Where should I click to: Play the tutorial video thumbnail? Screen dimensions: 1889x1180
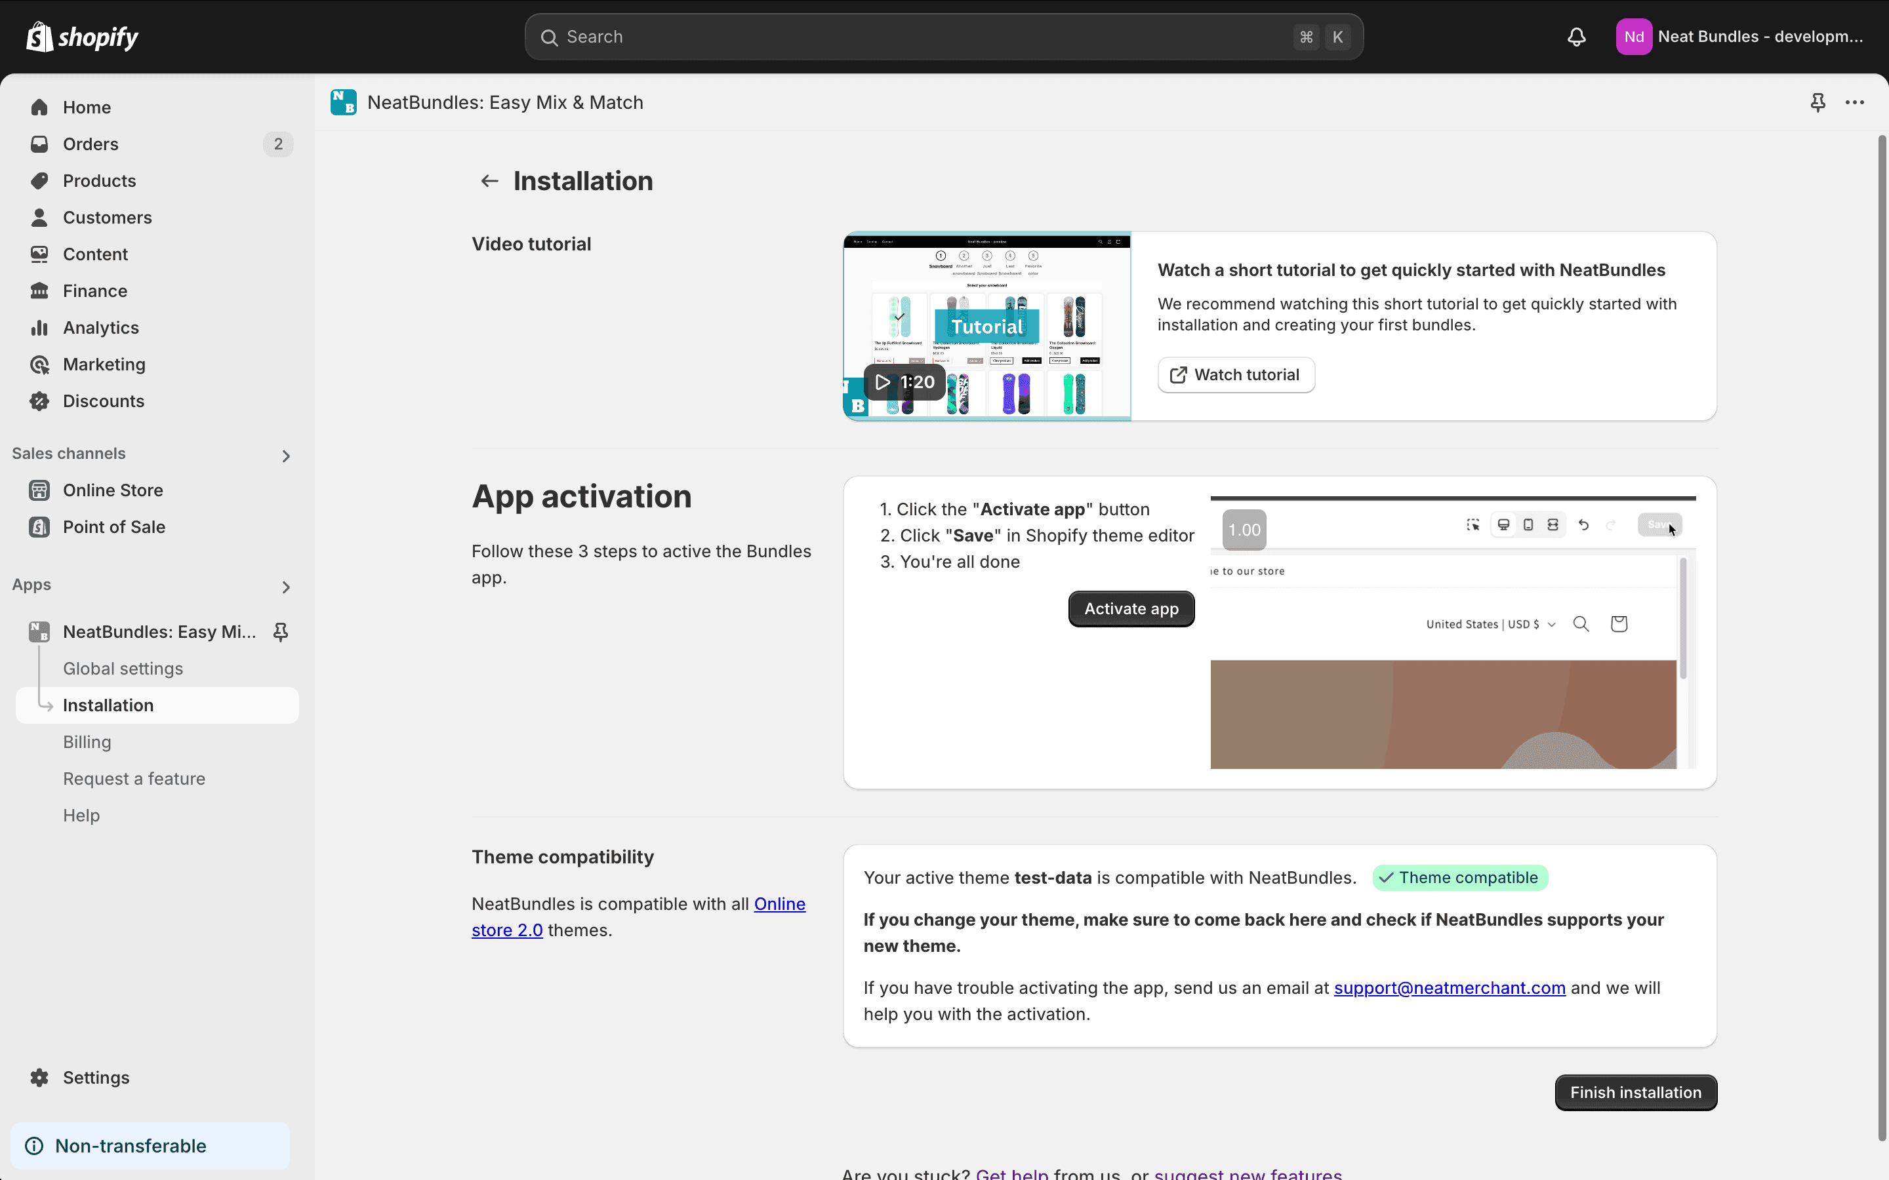click(x=986, y=326)
